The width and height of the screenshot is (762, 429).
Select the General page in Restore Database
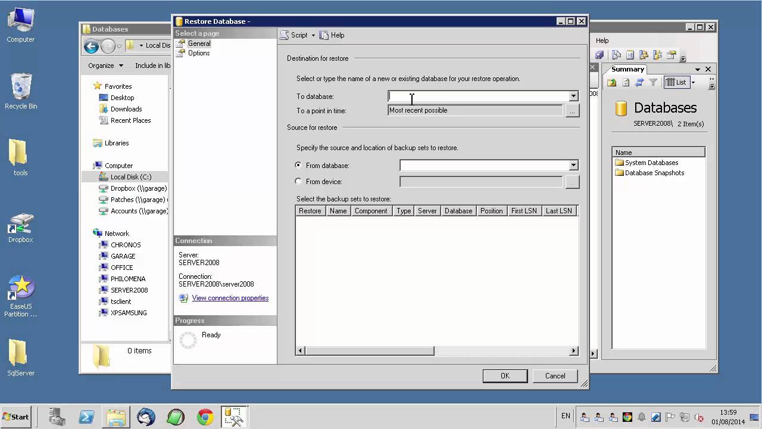coord(199,43)
